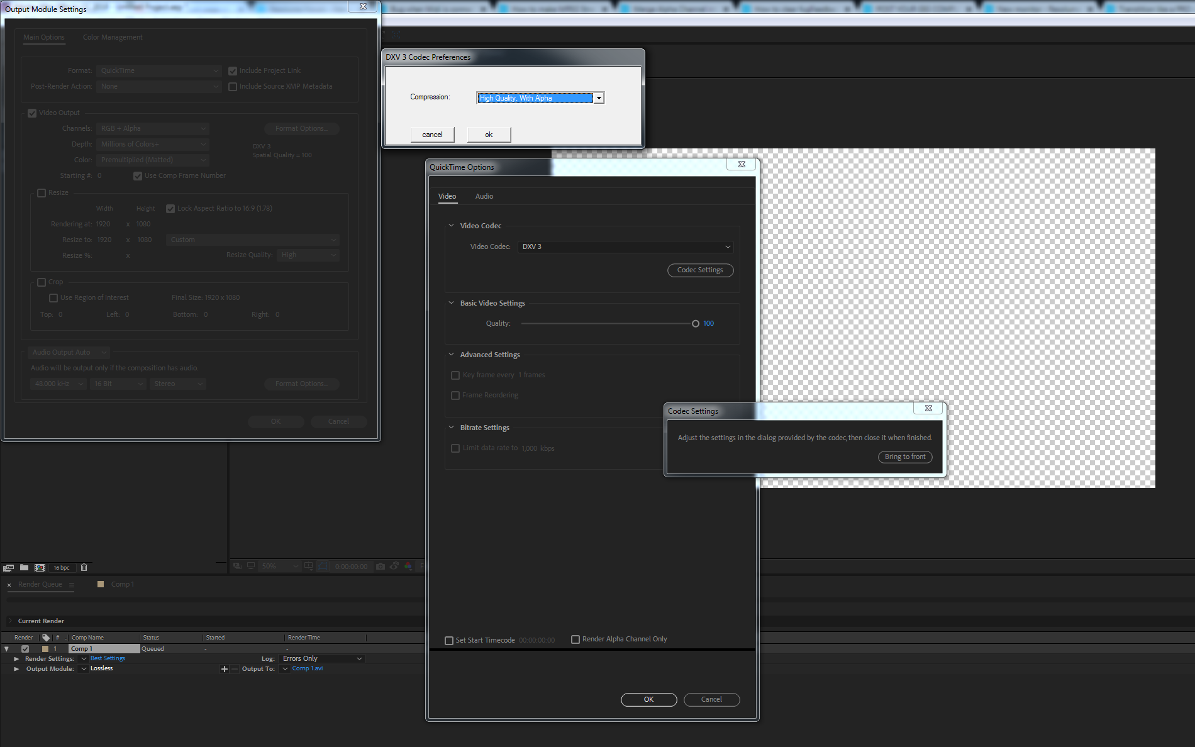This screenshot has height=747, width=1195.
Task: Enable Render Alpha Channel Only
Action: [575, 639]
